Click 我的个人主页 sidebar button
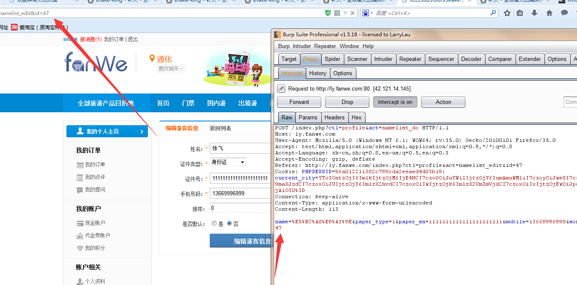This screenshot has height=285, width=577. [107, 131]
